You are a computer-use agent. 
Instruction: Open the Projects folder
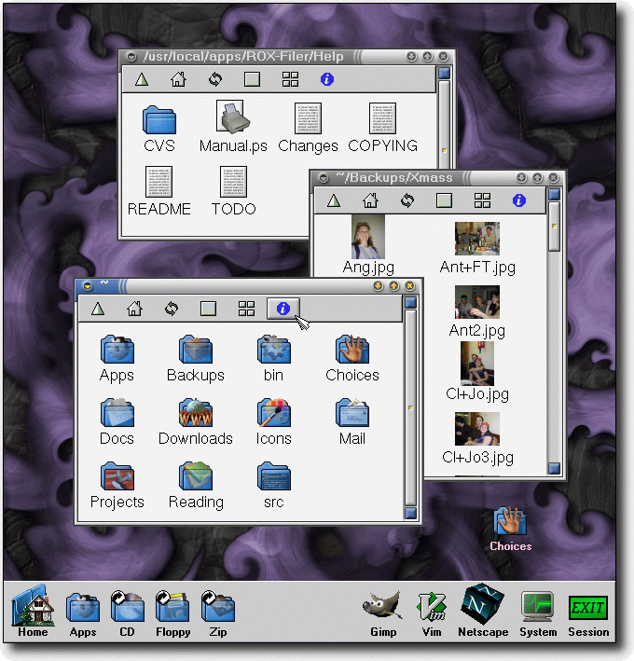click(x=117, y=485)
